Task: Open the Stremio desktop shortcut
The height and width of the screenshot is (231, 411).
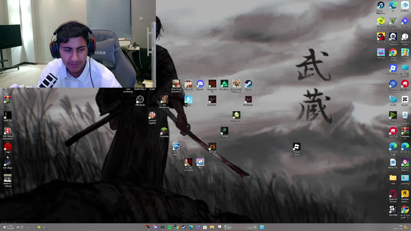Action: coord(405,22)
